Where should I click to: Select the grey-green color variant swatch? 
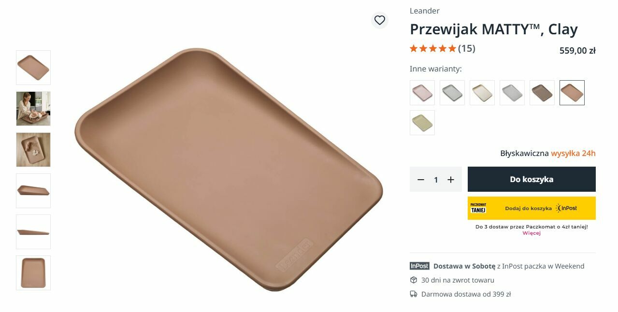452,93
